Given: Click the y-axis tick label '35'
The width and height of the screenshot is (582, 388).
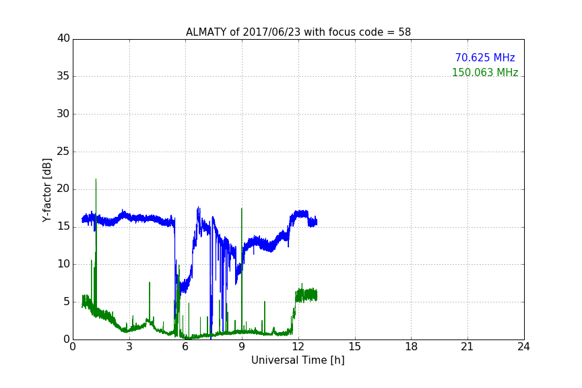Looking at the screenshot, I should point(63,76).
